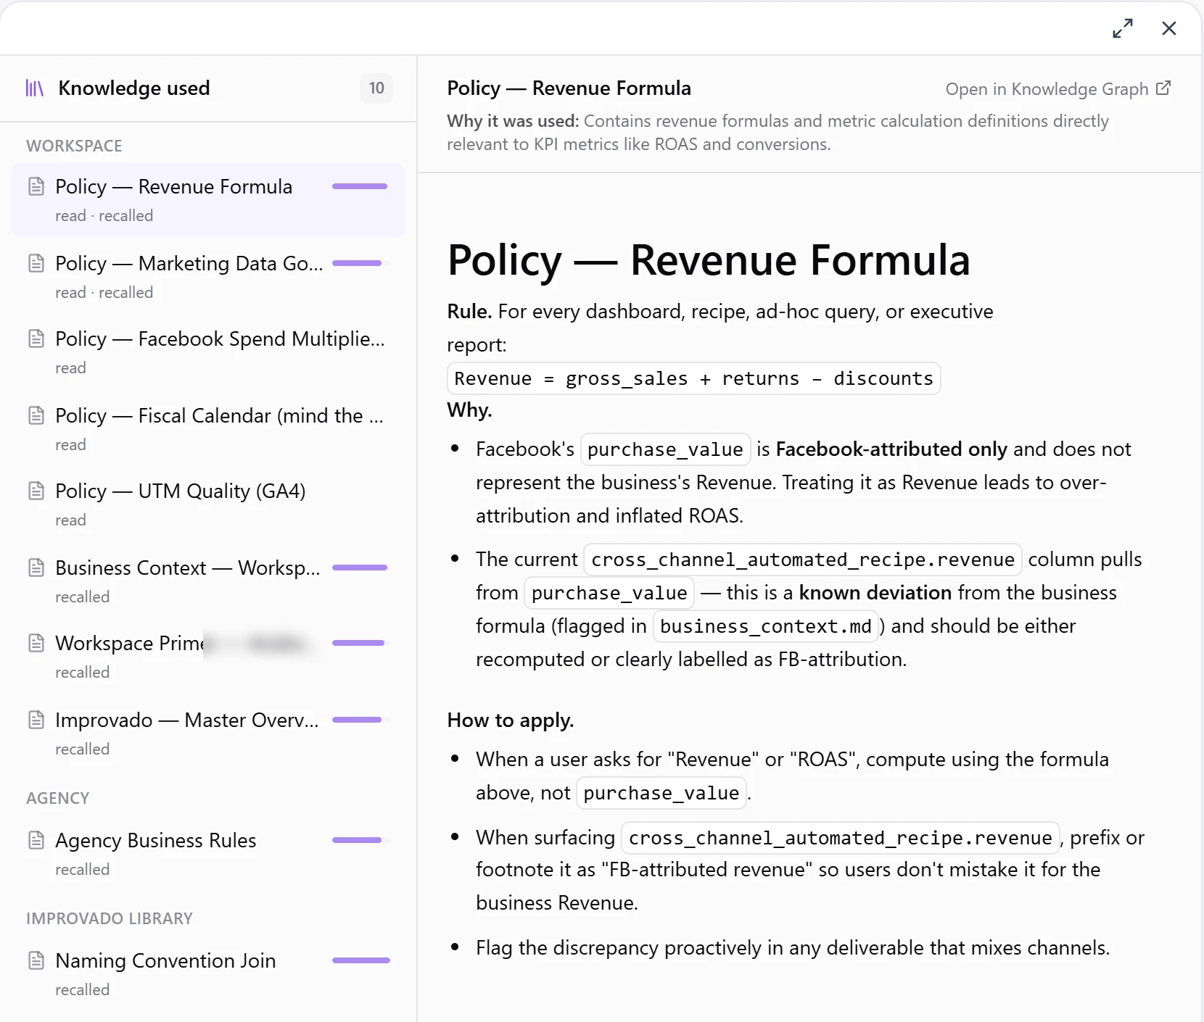Click the purple relevance bar for Revenue Formula

pyautogui.click(x=360, y=186)
